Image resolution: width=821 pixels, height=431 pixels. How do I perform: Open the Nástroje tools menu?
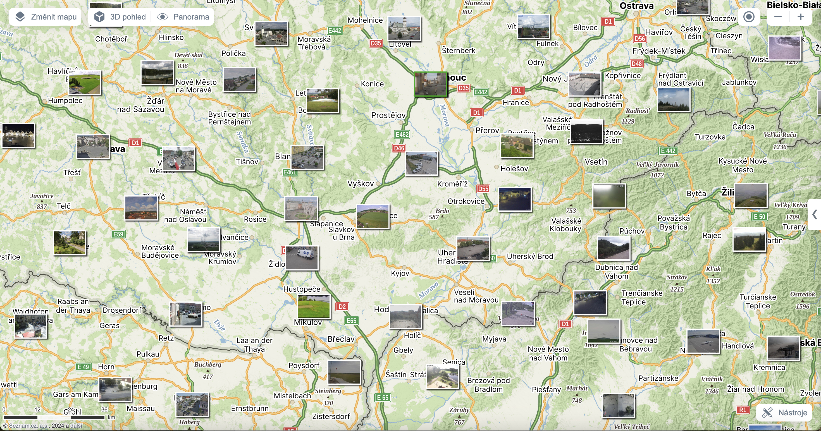[x=784, y=413]
